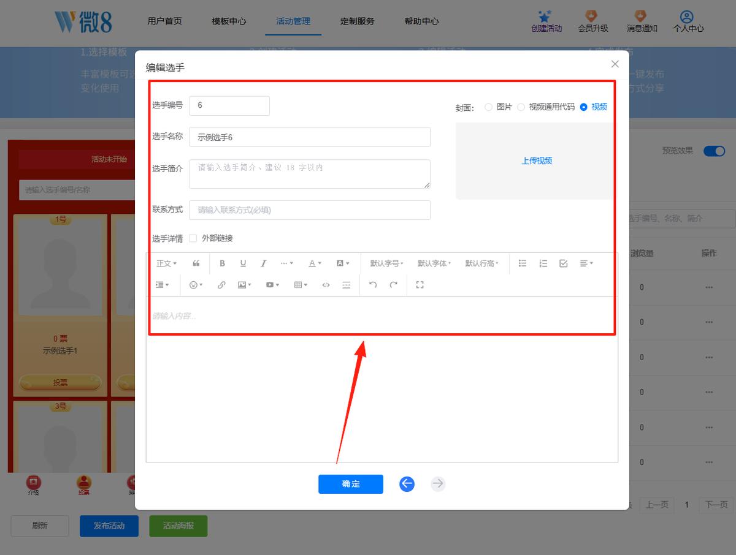This screenshot has height=555, width=736.
Task: Open the 模板中心 navigation tab
Action: click(229, 21)
